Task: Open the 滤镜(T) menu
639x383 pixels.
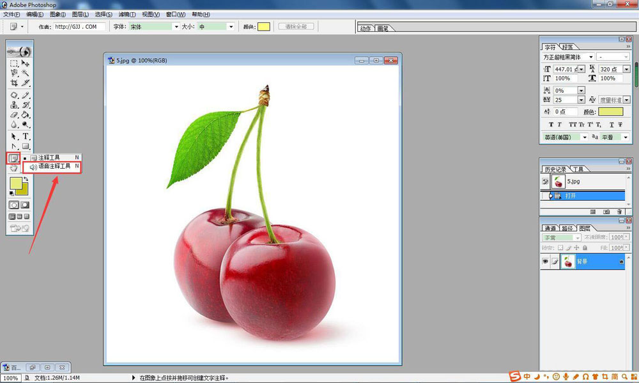Action: click(x=127, y=14)
